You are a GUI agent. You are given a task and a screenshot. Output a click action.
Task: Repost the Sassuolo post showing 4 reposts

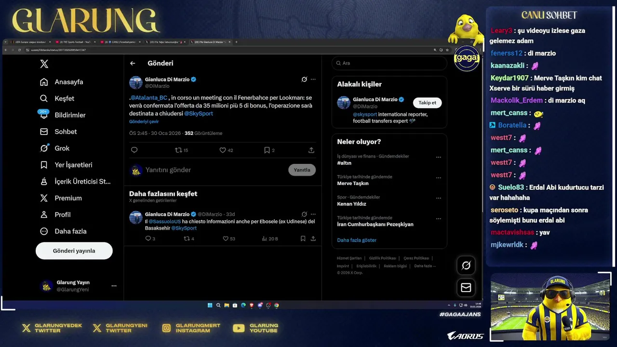pos(189,239)
